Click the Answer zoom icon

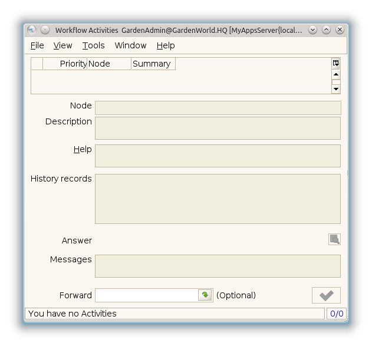click(334, 239)
